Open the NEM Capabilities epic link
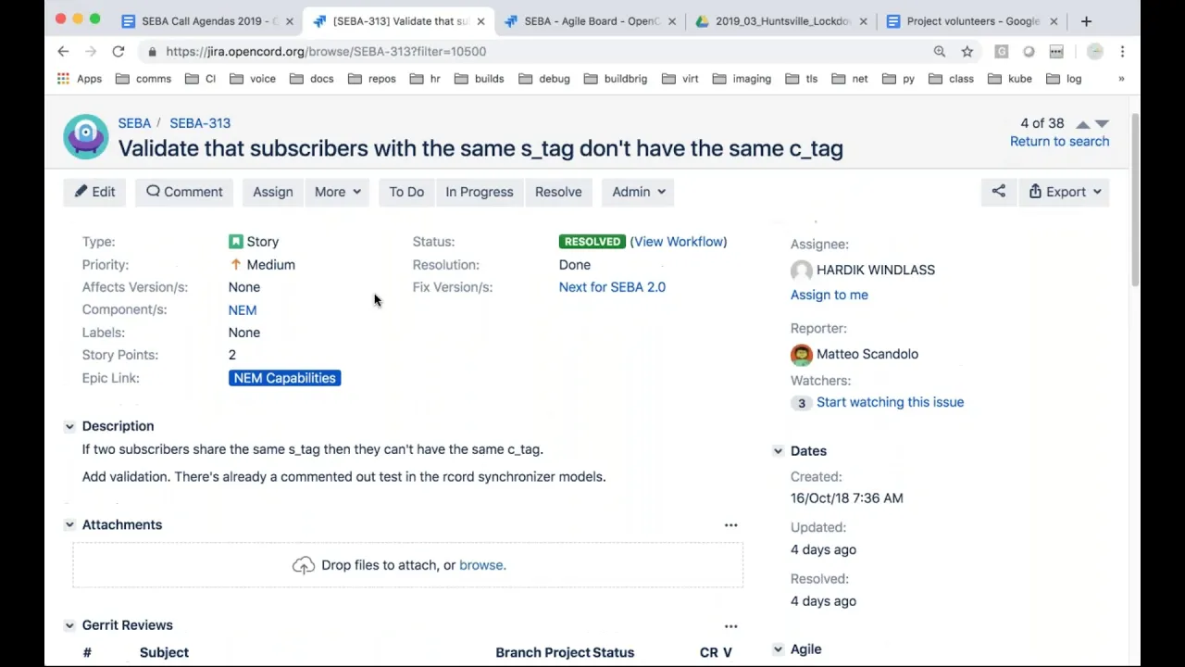 pyautogui.click(x=284, y=378)
